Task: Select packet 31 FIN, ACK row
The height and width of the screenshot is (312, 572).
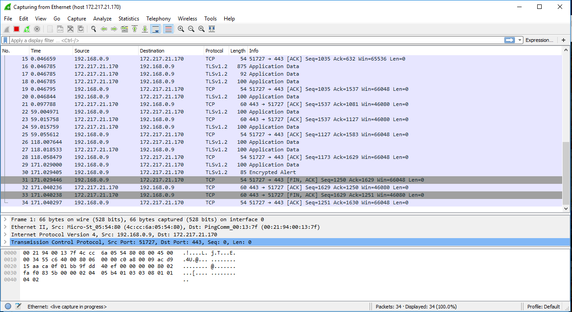Action: click(x=282, y=180)
